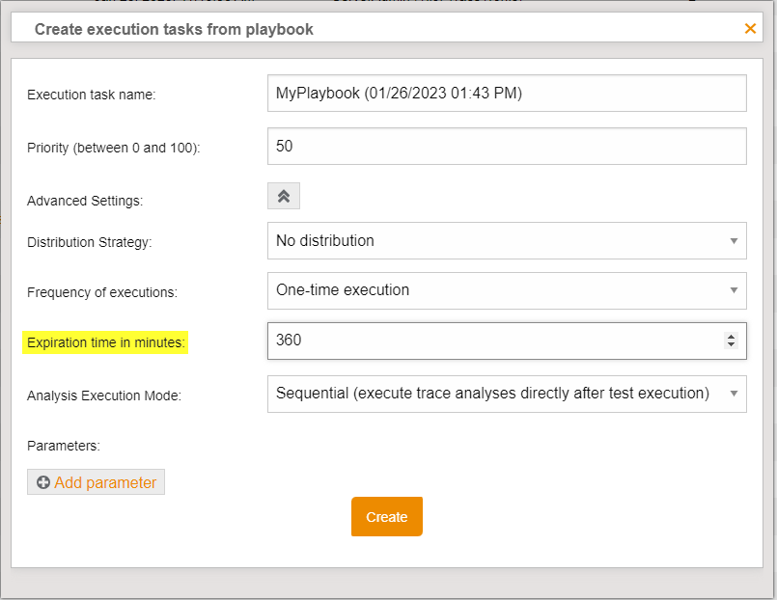
Task: Decrease expiration time with down arrow
Action: (731, 344)
